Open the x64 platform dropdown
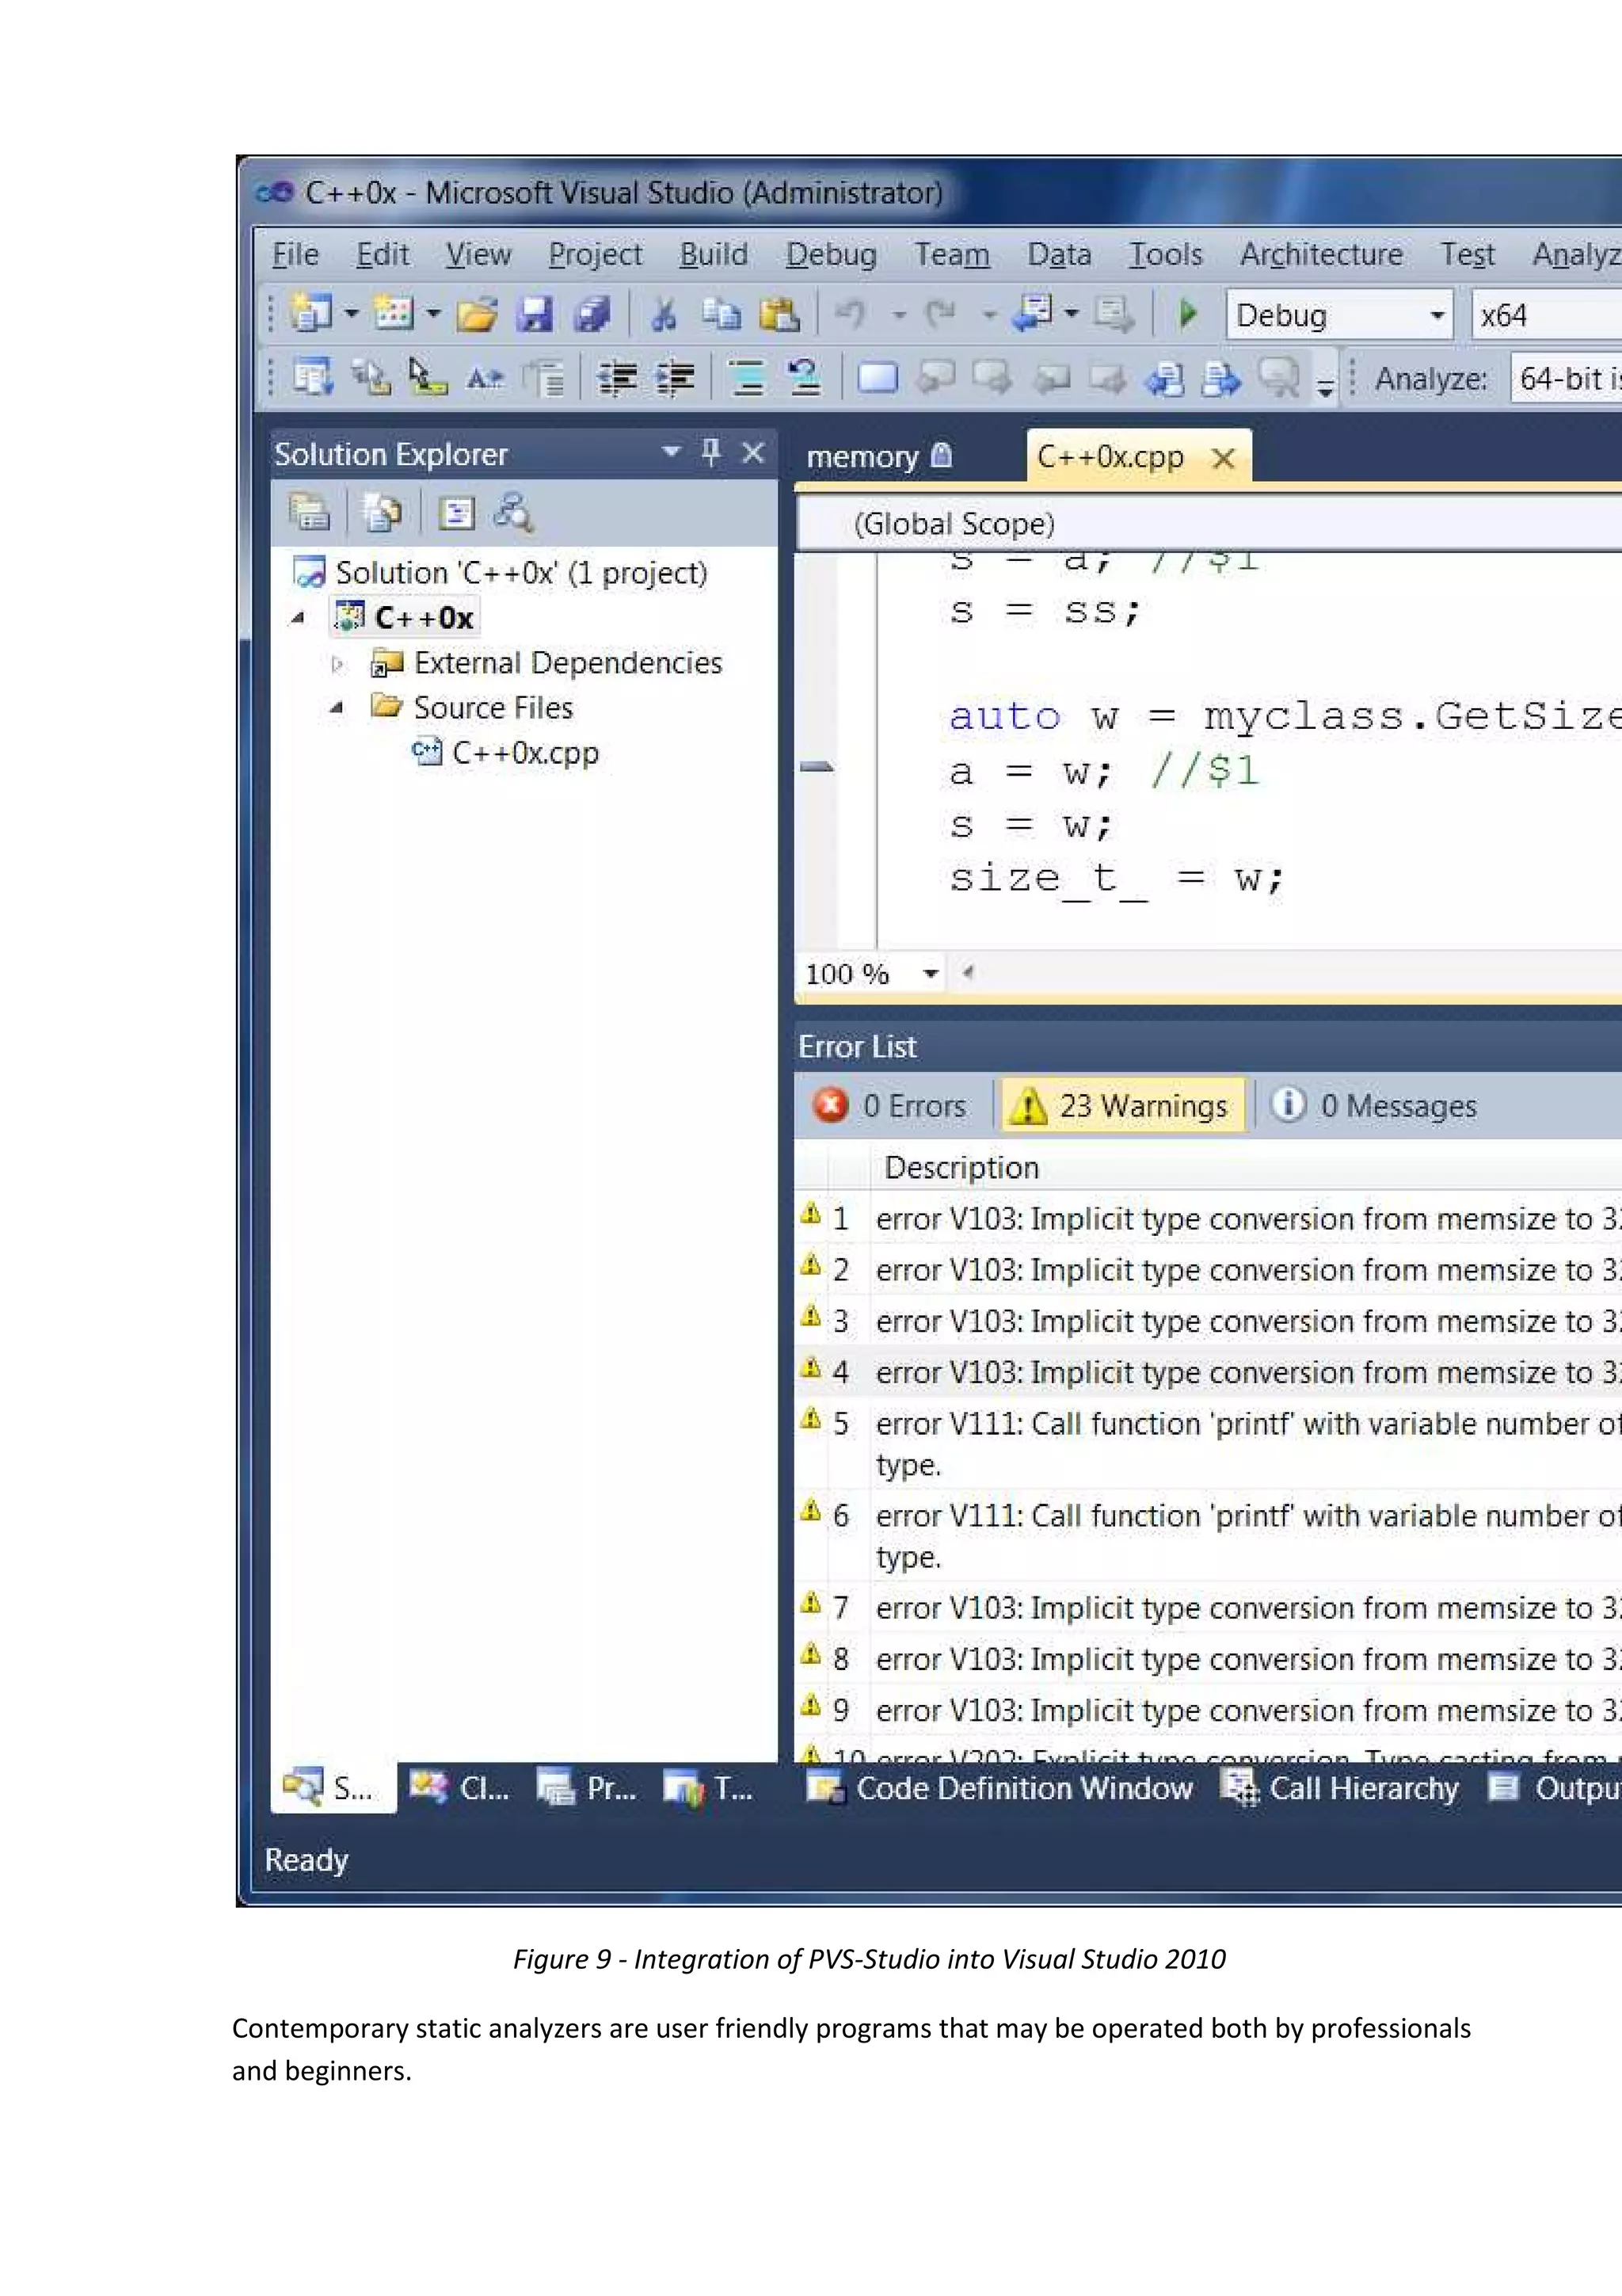Viewport: 1622px width, 2296px height. pyautogui.click(x=1547, y=315)
